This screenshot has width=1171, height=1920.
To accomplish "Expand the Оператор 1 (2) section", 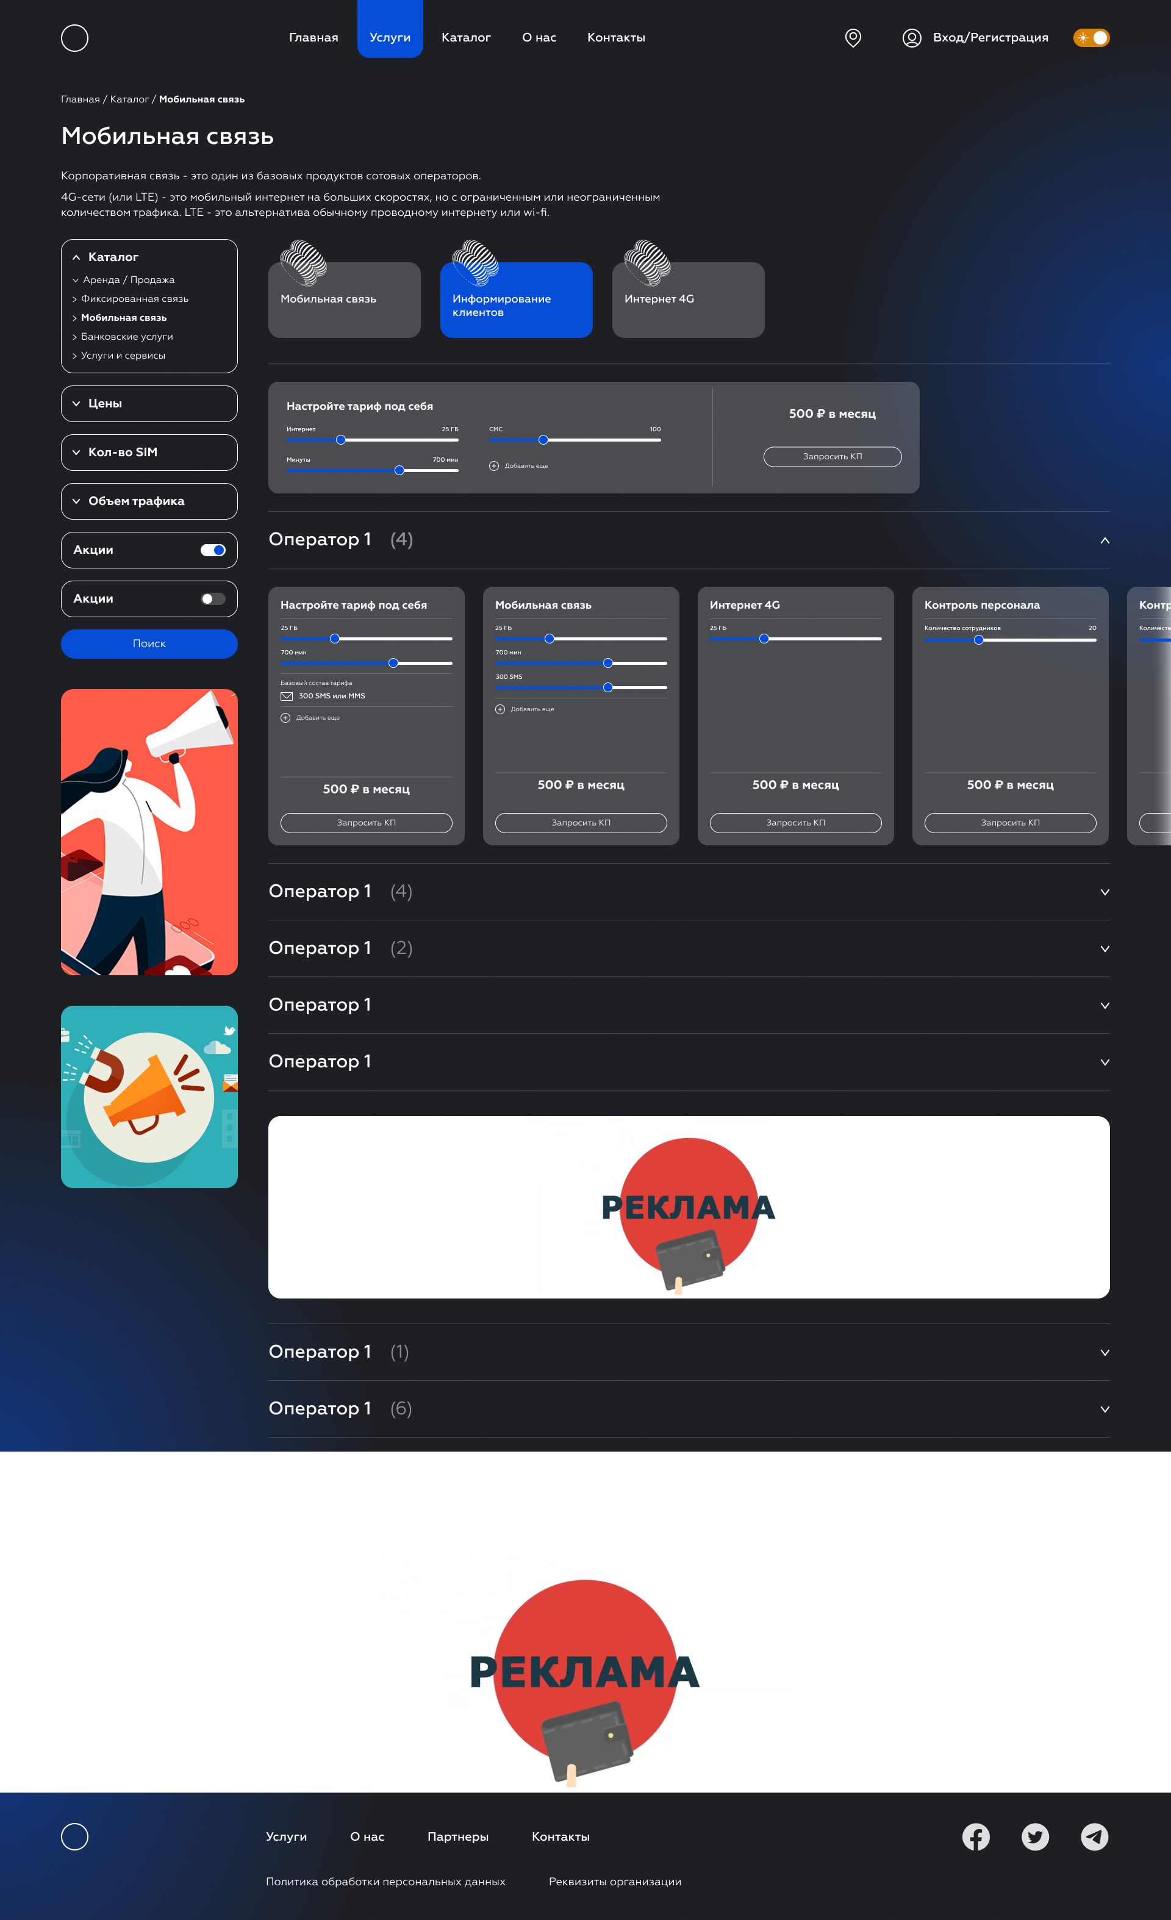I will [1105, 948].
